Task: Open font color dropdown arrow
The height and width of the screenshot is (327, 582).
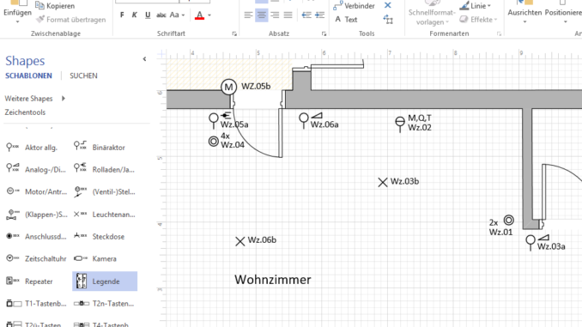Action: pos(209,15)
